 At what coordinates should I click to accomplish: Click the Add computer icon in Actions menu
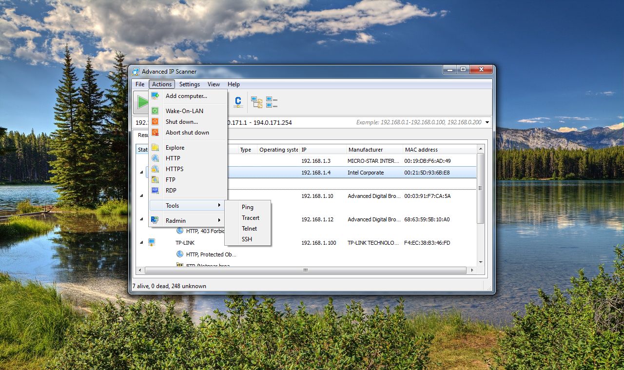click(x=155, y=96)
